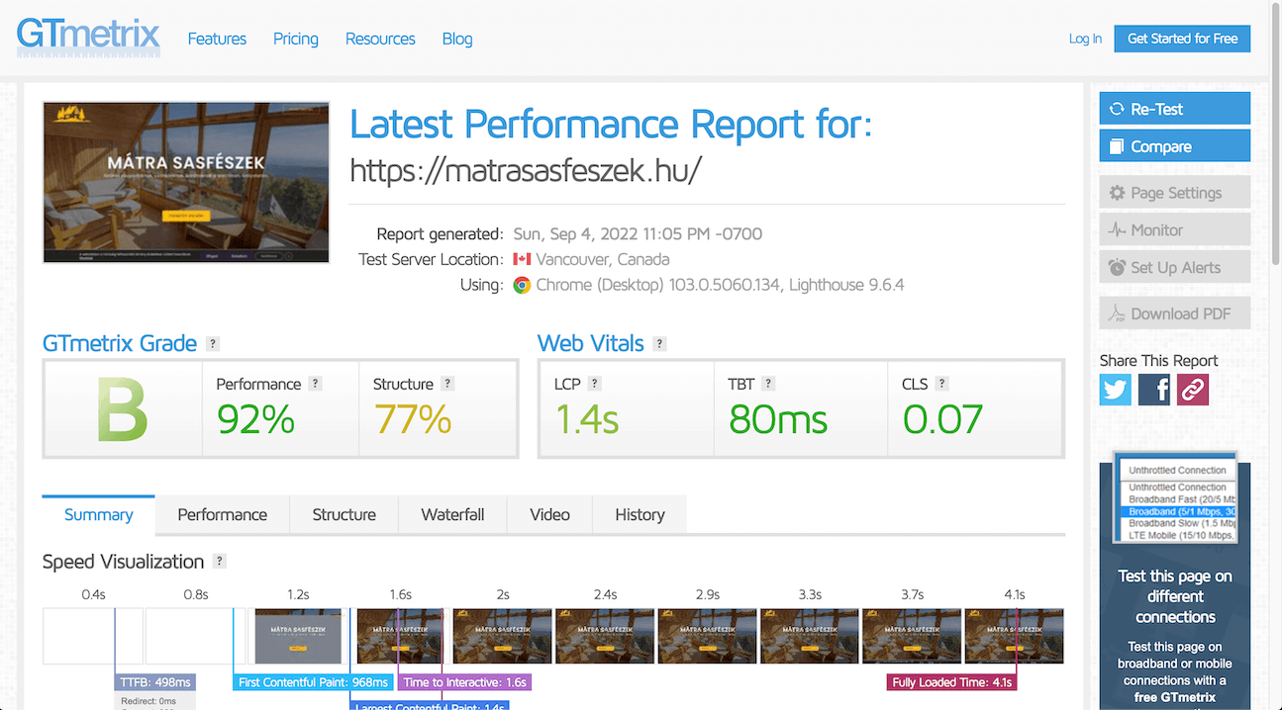The image size is (1282, 710).
Task: Switch to the Video tab
Action: click(549, 515)
